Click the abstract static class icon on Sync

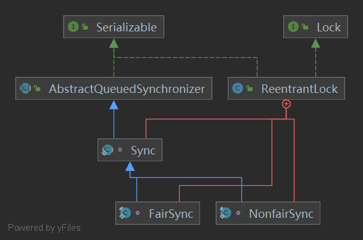(107, 150)
